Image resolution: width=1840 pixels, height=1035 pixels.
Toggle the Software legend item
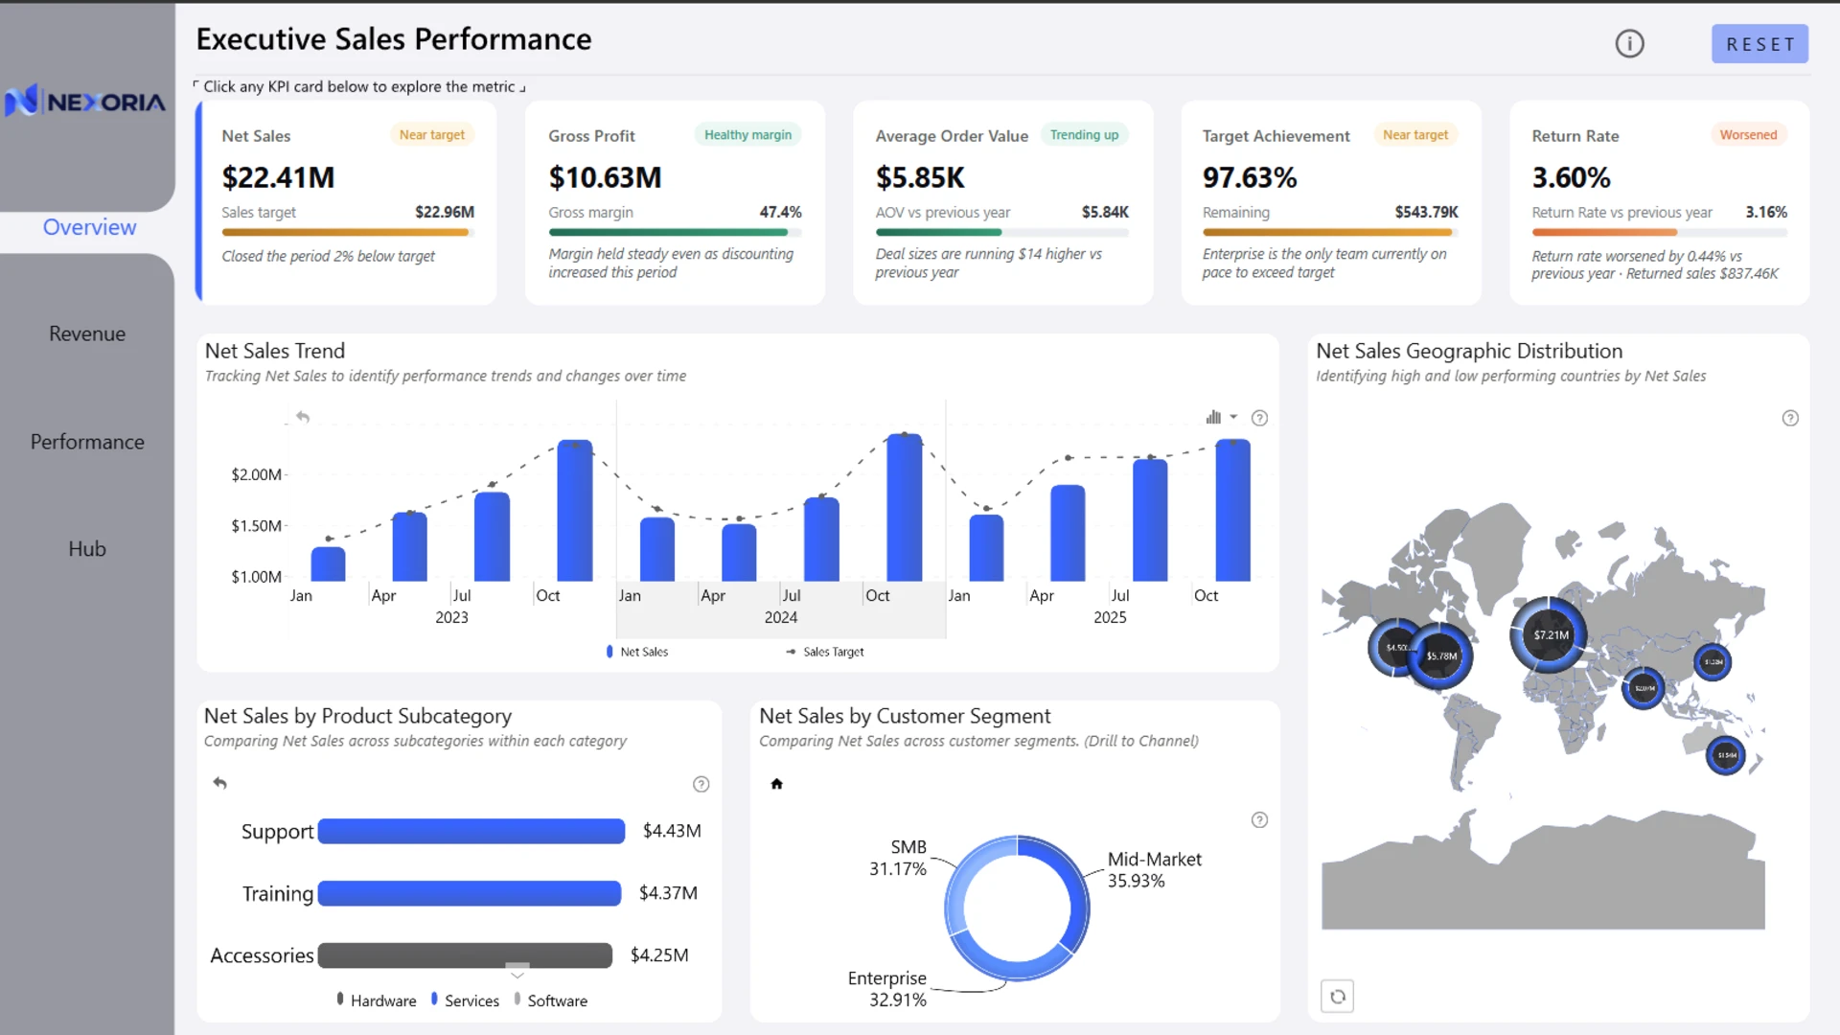click(551, 1000)
